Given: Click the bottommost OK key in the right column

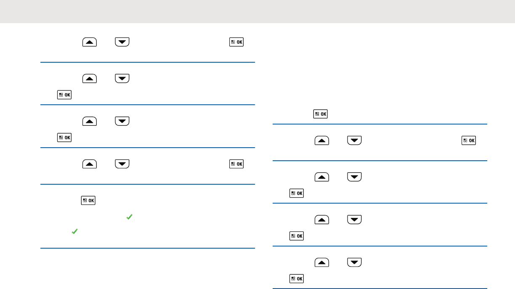Looking at the screenshot, I should (x=297, y=278).
